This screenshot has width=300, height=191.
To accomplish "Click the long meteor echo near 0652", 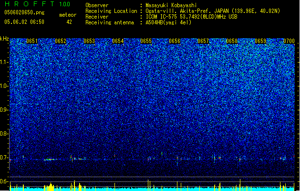I will tap(51, 159).
